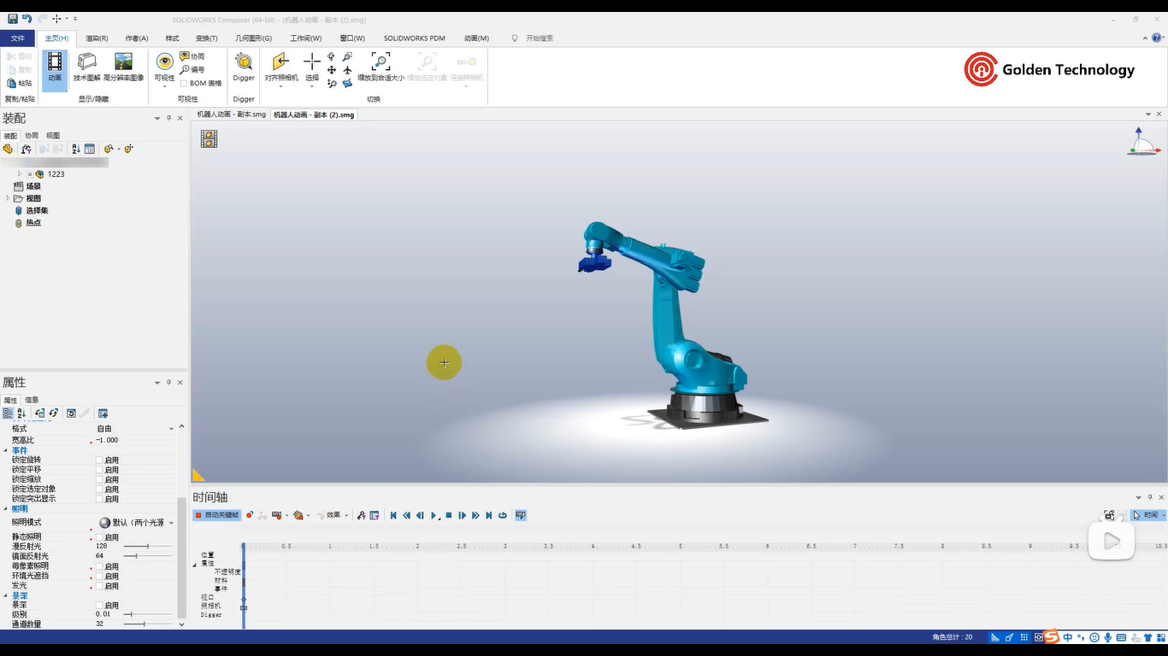Check the BOM 表格 checkbox

(184, 84)
